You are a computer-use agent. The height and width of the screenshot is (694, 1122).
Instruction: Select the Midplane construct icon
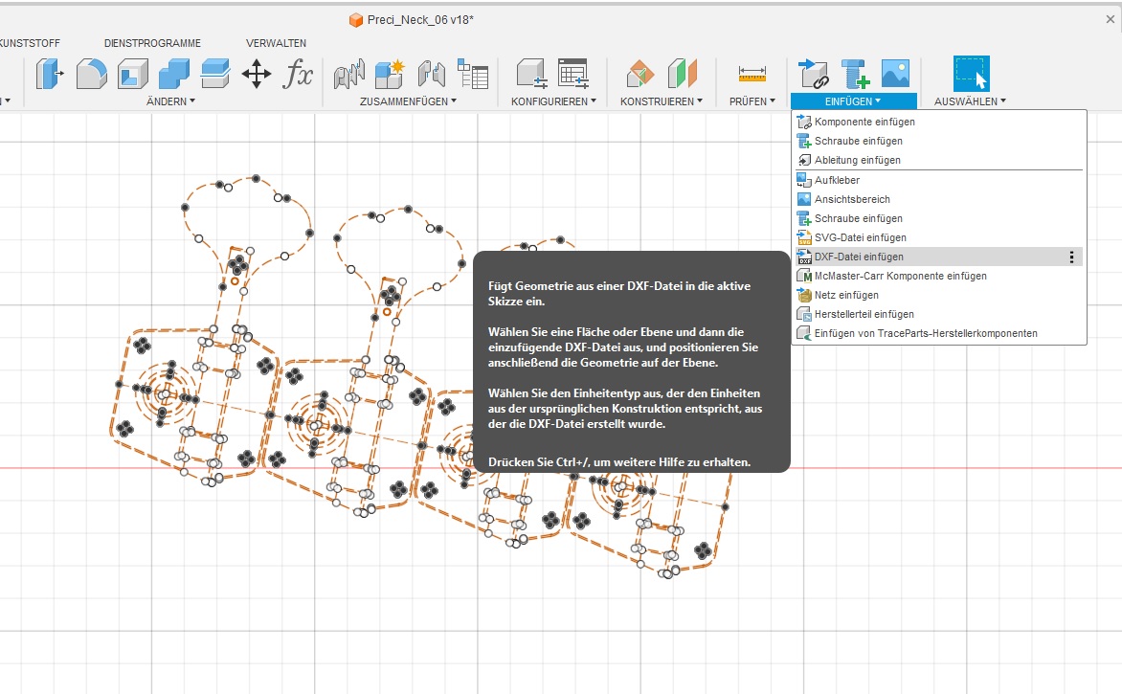[682, 74]
